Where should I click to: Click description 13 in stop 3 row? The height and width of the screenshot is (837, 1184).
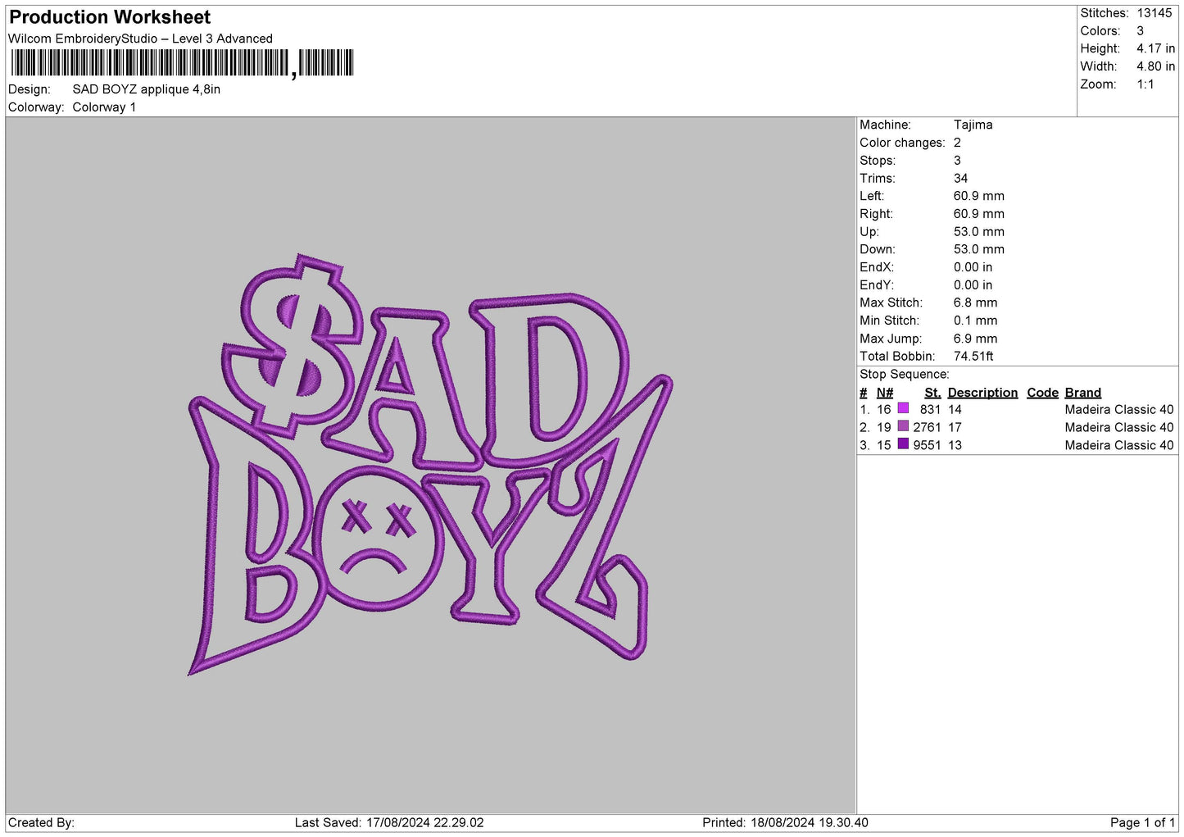coord(955,446)
